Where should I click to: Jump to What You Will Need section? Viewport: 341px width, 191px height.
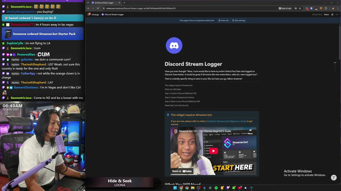[x=173, y=89]
